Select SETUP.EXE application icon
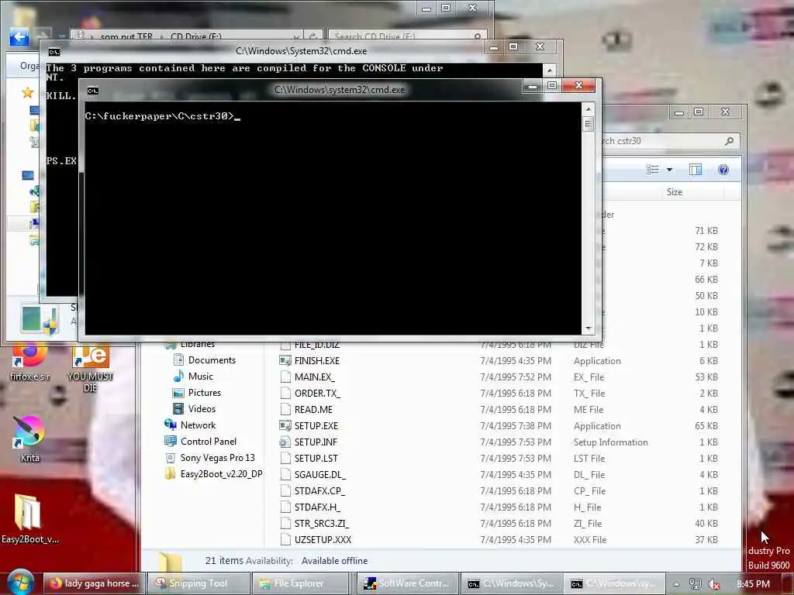The height and width of the screenshot is (595, 794). coord(285,425)
